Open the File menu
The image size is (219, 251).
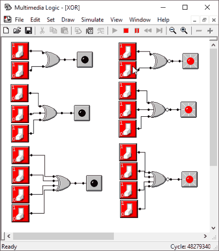tap(19, 20)
